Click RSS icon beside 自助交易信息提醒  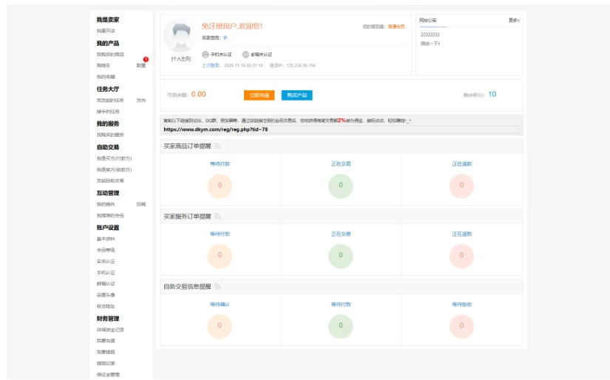click(217, 287)
